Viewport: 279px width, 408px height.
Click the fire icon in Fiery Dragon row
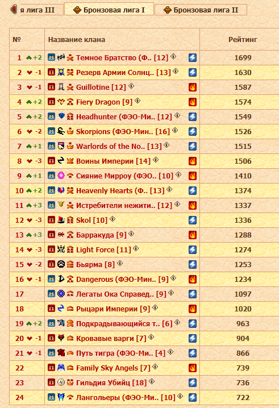pos(192,102)
